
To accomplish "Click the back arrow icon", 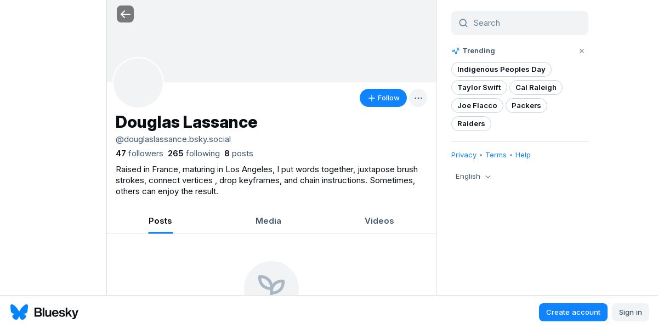I will [125, 14].
